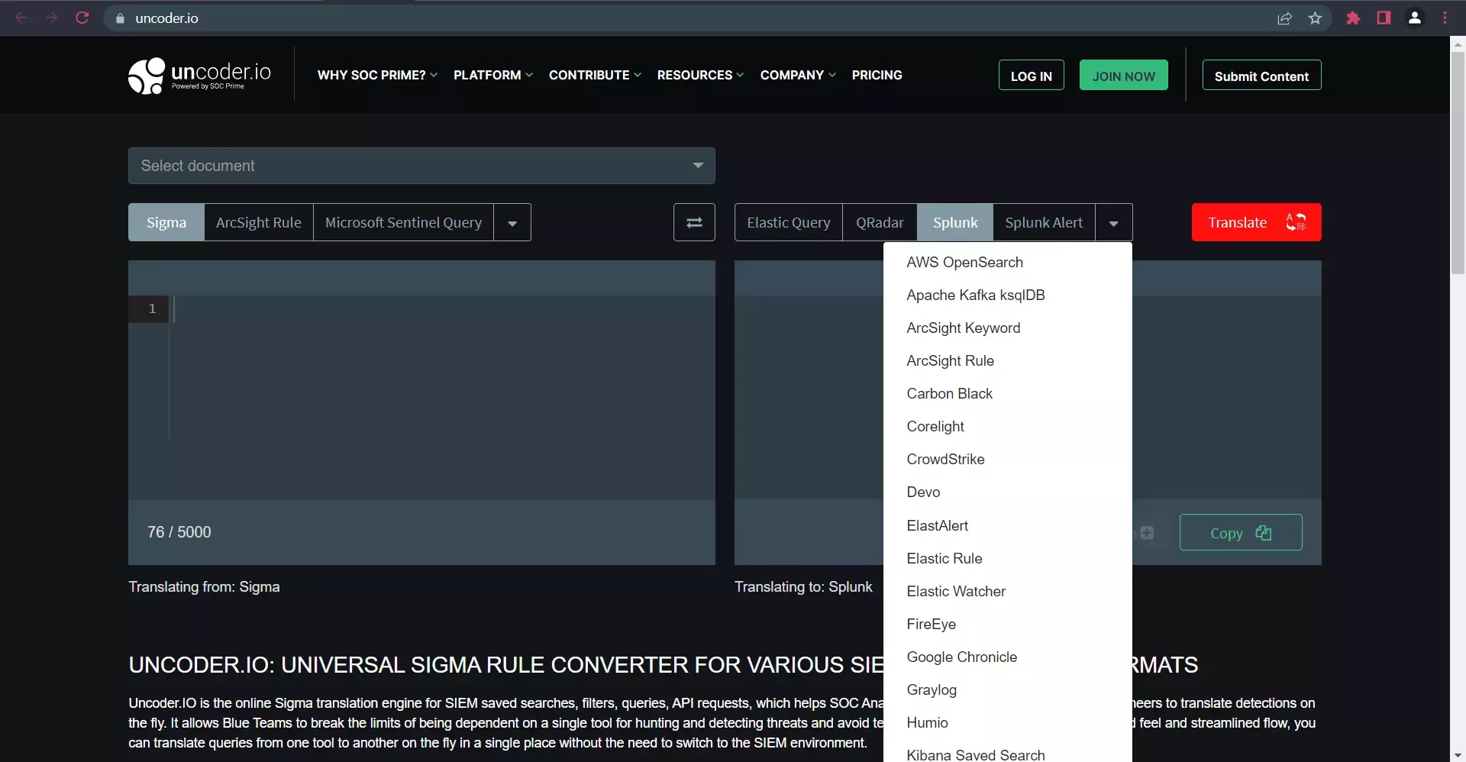Viewport: 1466px width, 762px height.
Task: Click the Submit Content button
Action: (x=1261, y=75)
